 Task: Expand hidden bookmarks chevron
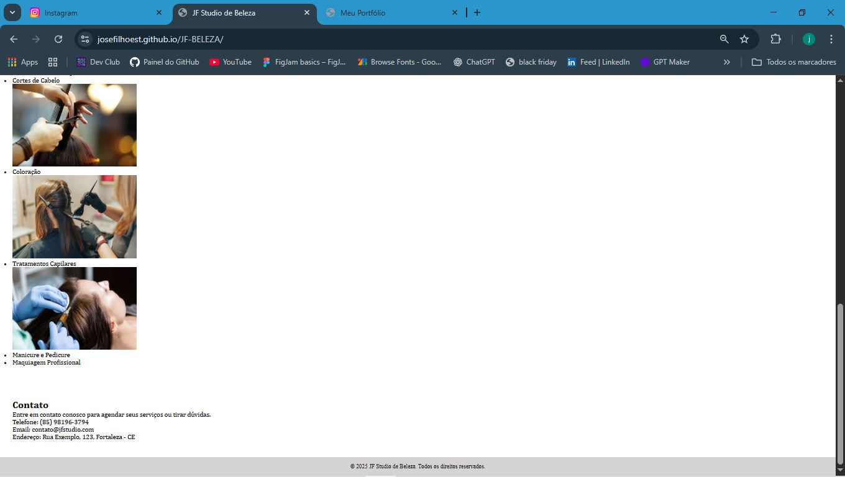pos(727,62)
